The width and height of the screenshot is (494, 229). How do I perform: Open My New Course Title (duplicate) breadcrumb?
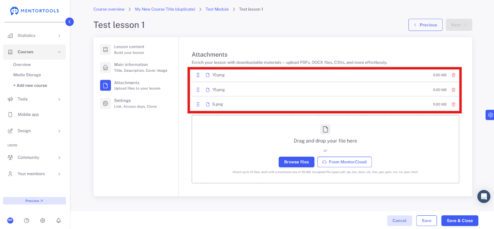pyautogui.click(x=165, y=9)
